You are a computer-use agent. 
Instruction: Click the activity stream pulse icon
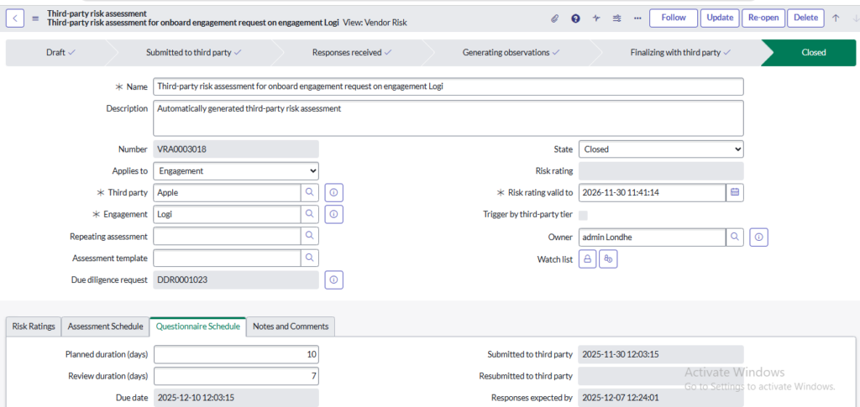tap(596, 18)
